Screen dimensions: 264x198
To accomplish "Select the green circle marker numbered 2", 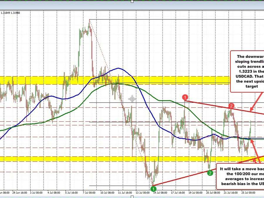I will 210,173.
